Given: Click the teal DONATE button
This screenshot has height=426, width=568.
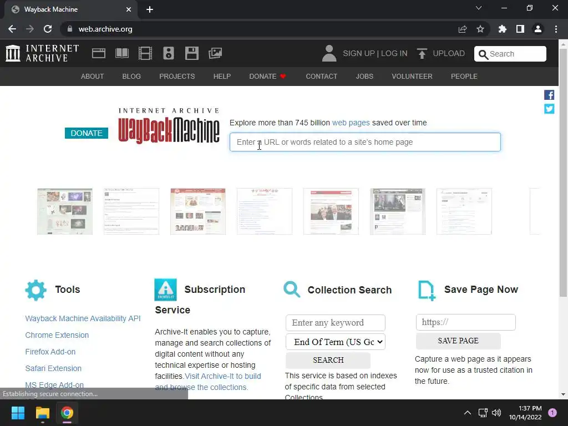Looking at the screenshot, I should (87, 133).
